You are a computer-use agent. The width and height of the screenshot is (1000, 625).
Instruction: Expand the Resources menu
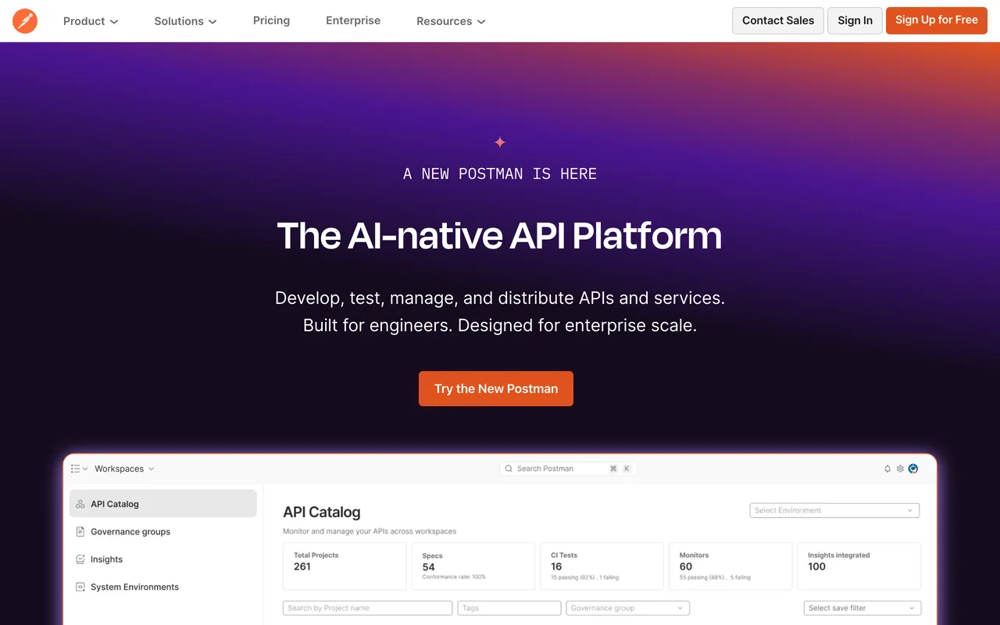[451, 21]
